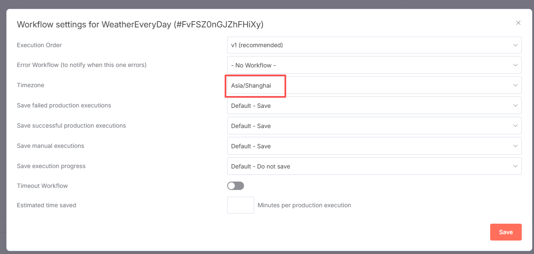Click the Timeout Workflow label
534x254 pixels.
42,186
